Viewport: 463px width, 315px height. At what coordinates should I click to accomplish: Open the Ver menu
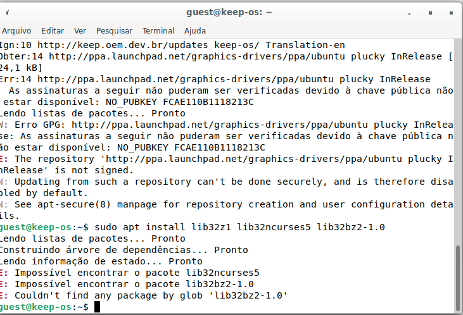80,30
